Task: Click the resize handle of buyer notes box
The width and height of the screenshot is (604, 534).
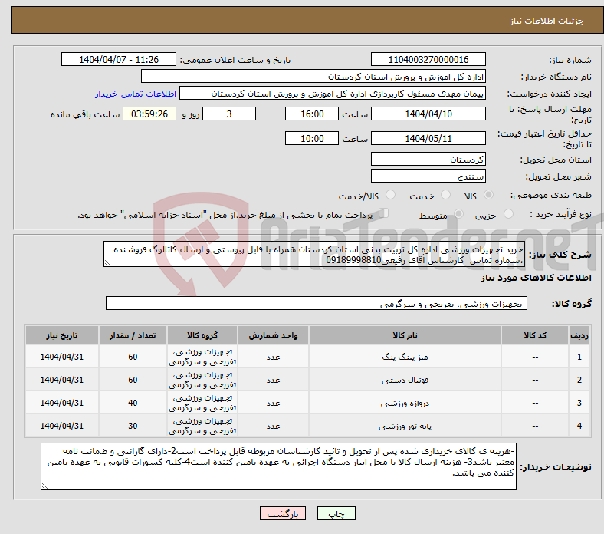Action: pos(44,486)
